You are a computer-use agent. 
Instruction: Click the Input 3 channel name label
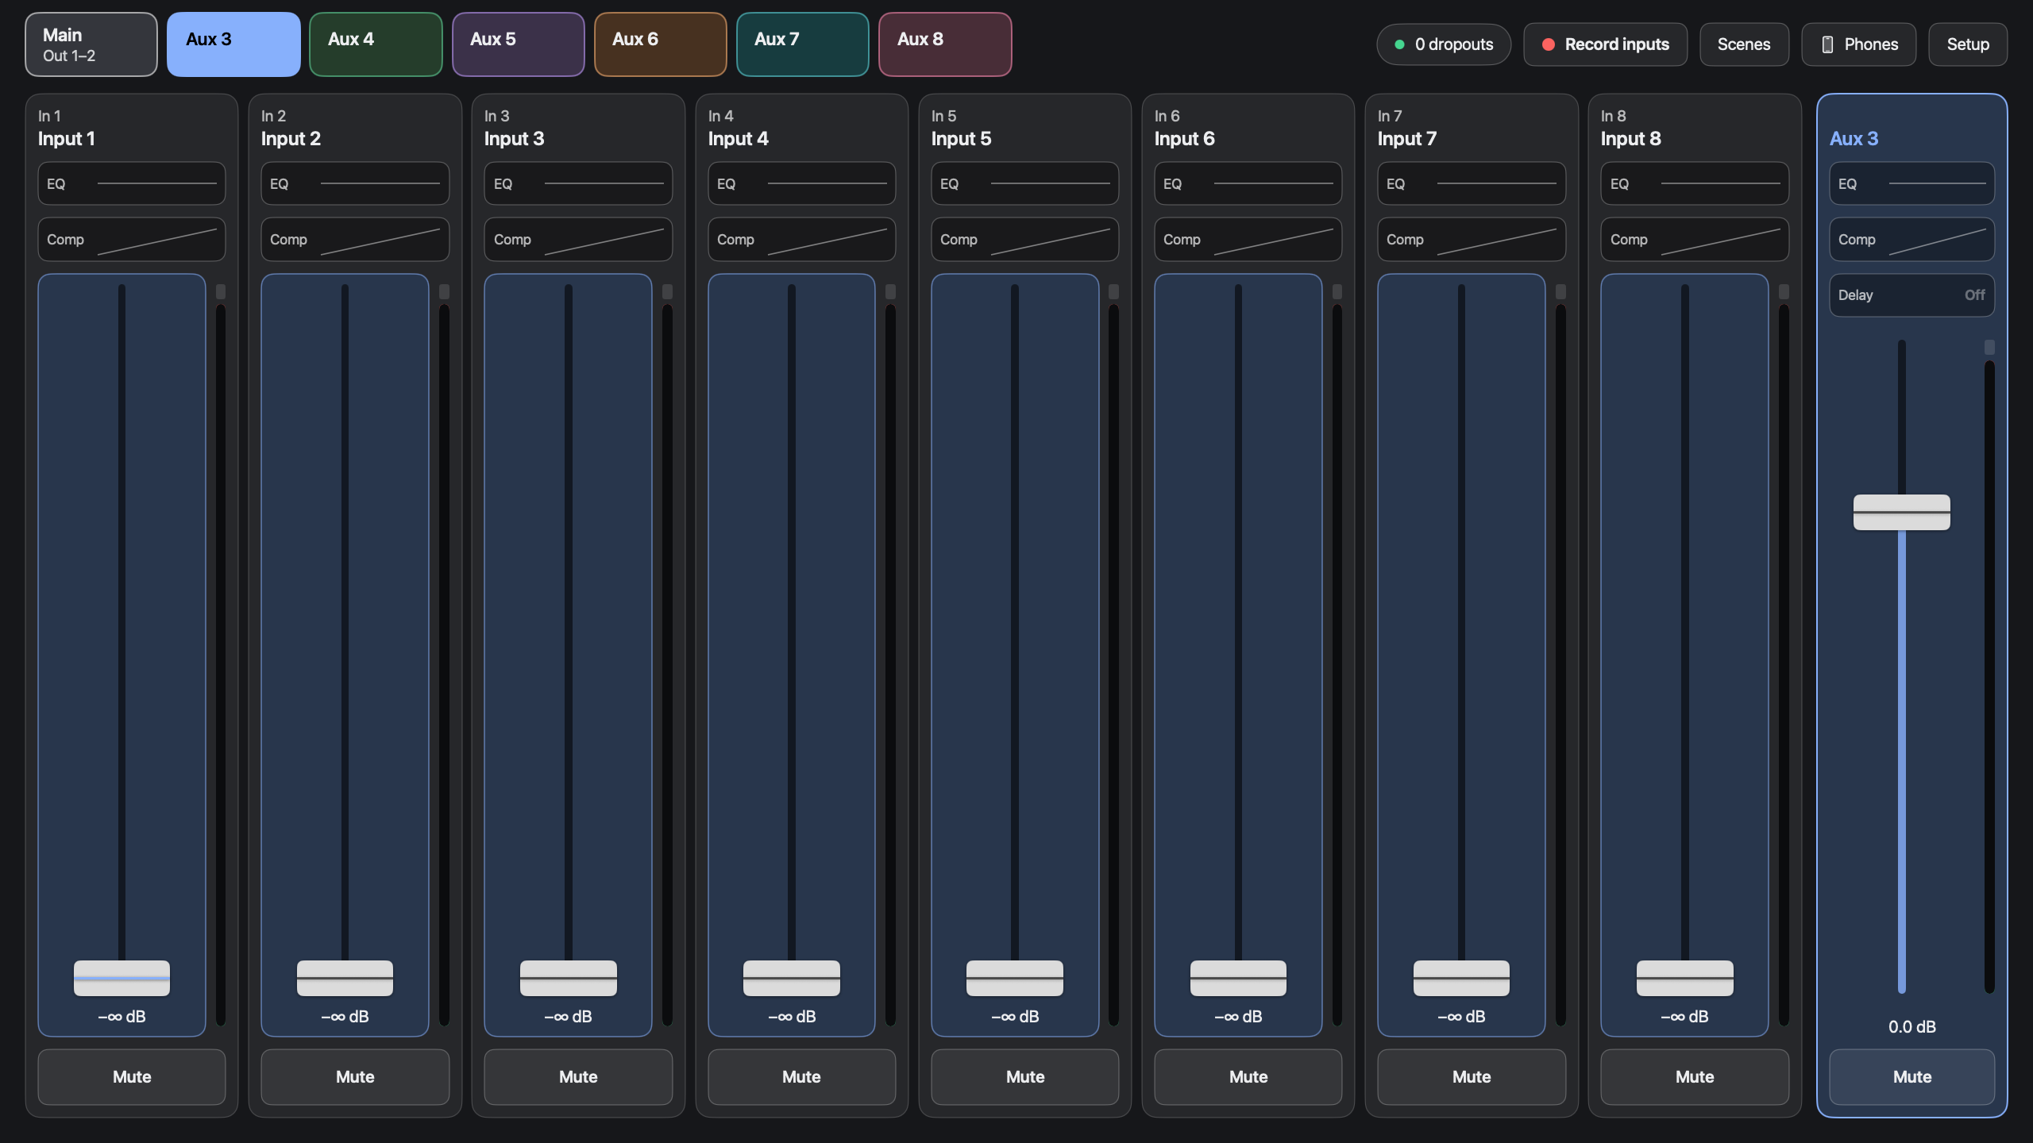tap(515, 139)
